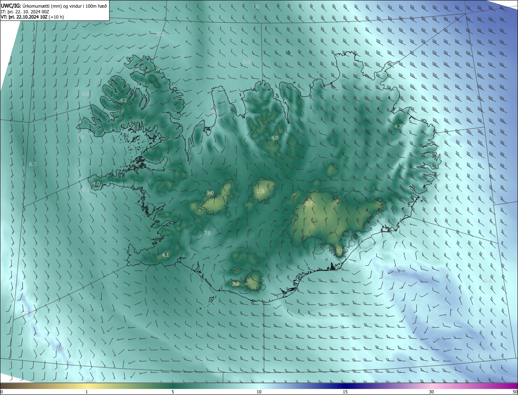
Task: Click the title line "Úrkomumætti (mm) og vindur í 100m hæð"
Action: (65, 5)
